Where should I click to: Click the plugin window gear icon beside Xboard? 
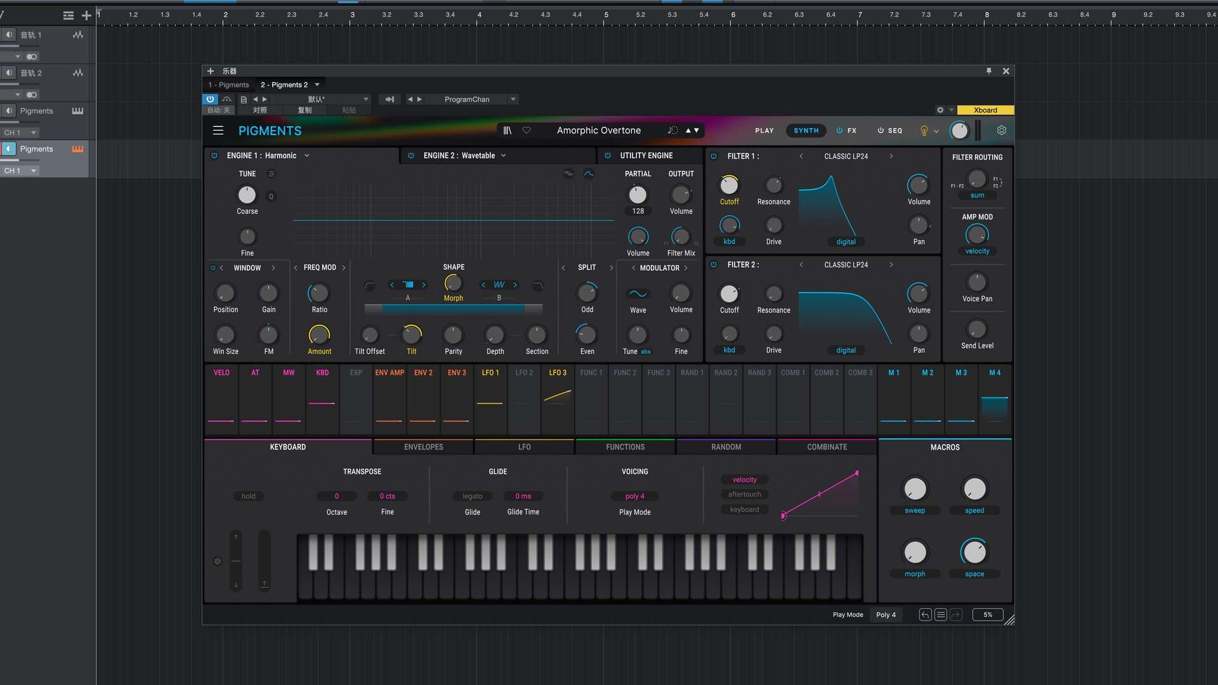tap(940, 110)
